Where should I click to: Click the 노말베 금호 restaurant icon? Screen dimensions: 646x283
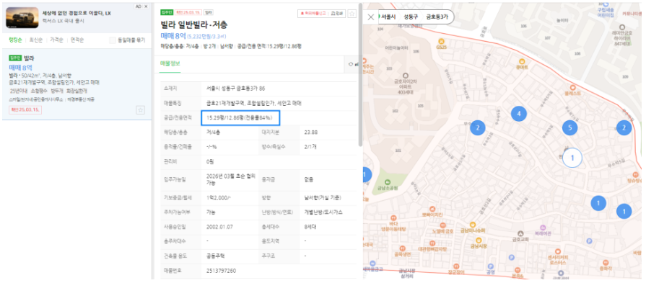click(x=442, y=225)
